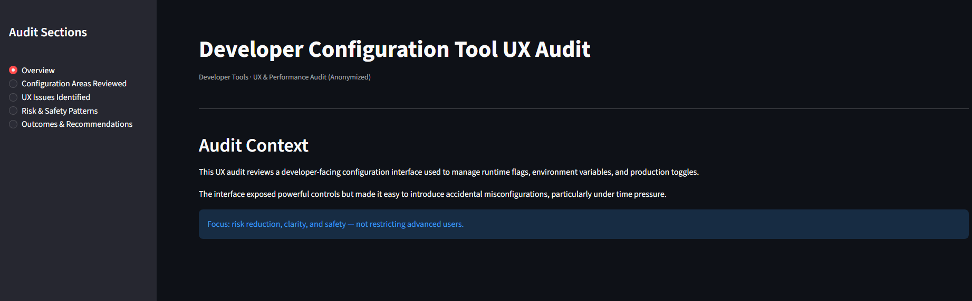Click the paragraph starting 'This UX audit reviews'
Image resolution: width=972 pixels, height=301 pixels.
tap(448, 172)
